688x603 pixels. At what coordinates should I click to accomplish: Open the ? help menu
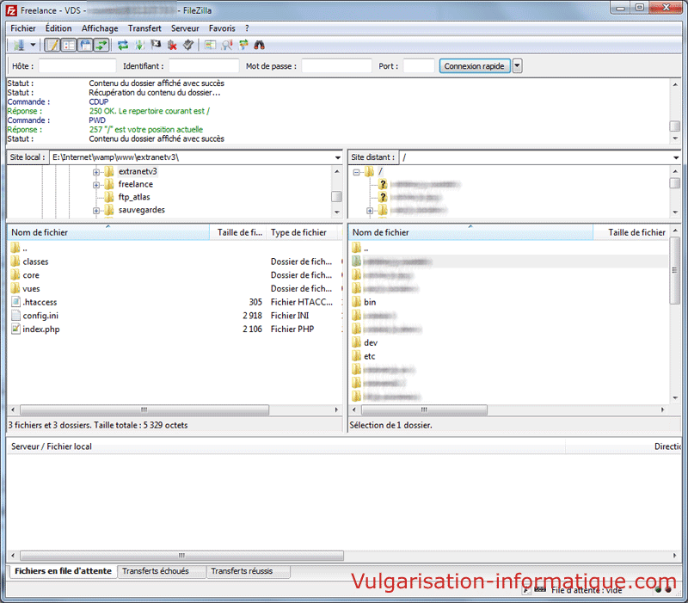pos(247,28)
